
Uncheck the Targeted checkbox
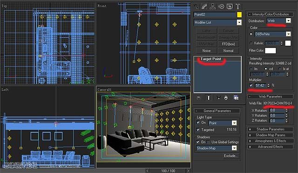(198, 130)
